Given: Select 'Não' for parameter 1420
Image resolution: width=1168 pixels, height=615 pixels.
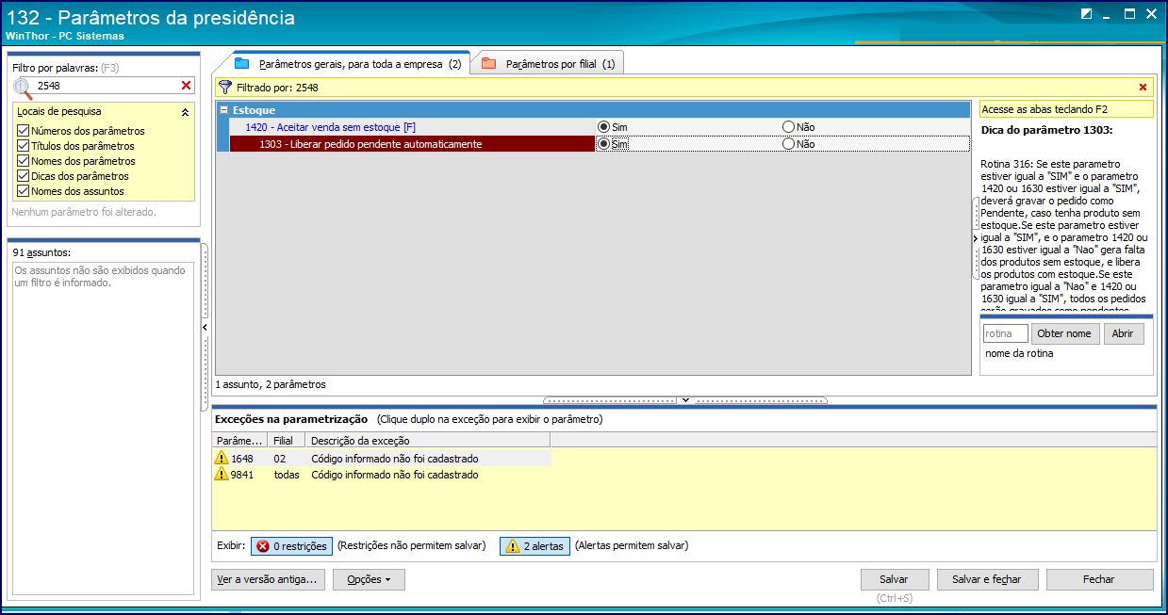Looking at the screenshot, I should (788, 126).
